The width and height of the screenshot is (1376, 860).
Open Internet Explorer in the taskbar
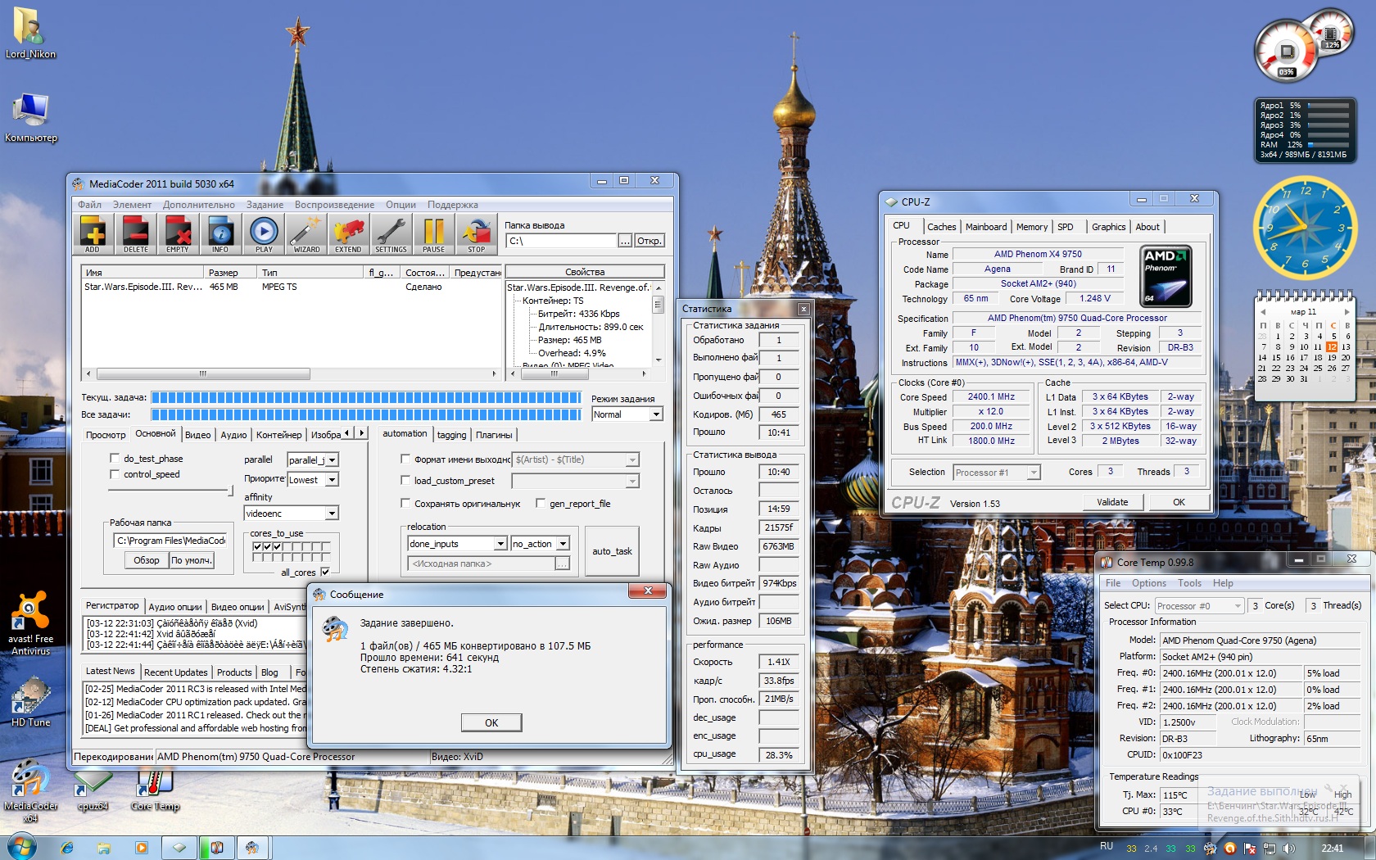pos(67,848)
